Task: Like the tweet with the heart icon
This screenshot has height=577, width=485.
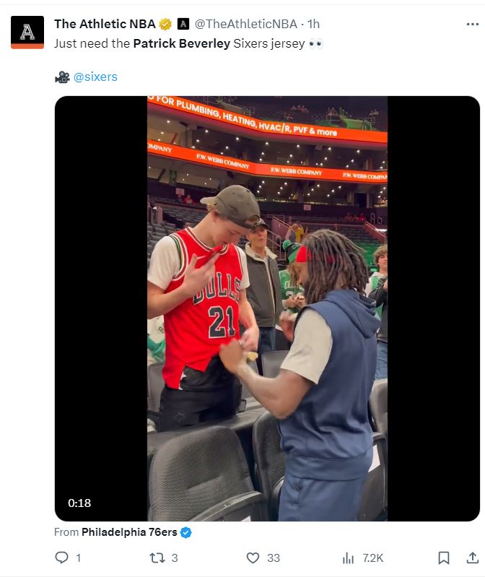Action: click(x=253, y=558)
